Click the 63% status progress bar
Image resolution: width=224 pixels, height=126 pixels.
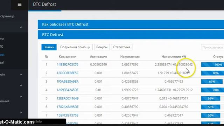click(x=212, y=82)
